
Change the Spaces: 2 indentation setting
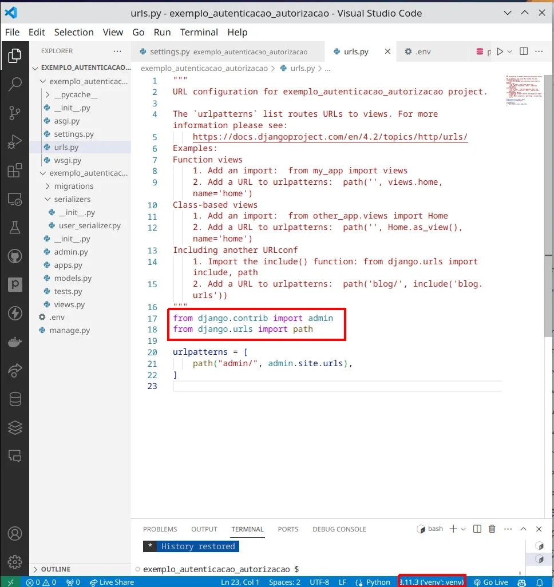[x=284, y=582]
